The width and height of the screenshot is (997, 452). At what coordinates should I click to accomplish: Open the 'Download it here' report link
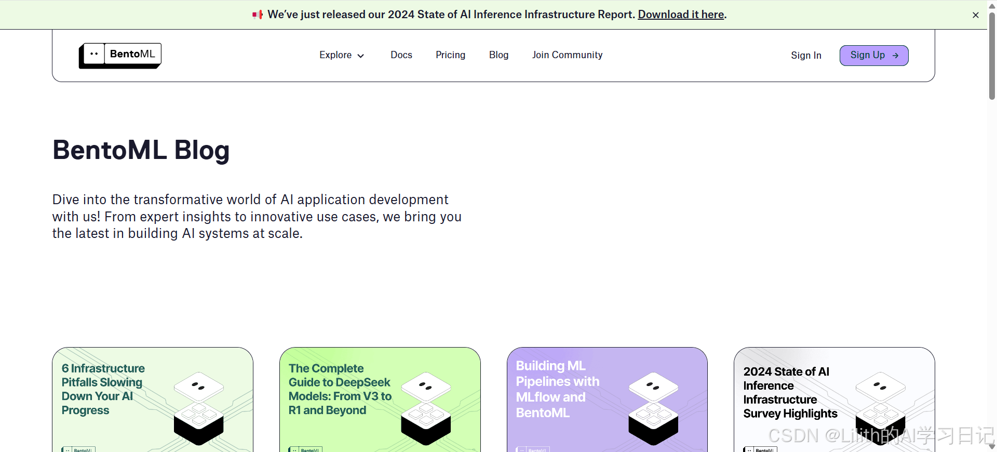click(681, 15)
